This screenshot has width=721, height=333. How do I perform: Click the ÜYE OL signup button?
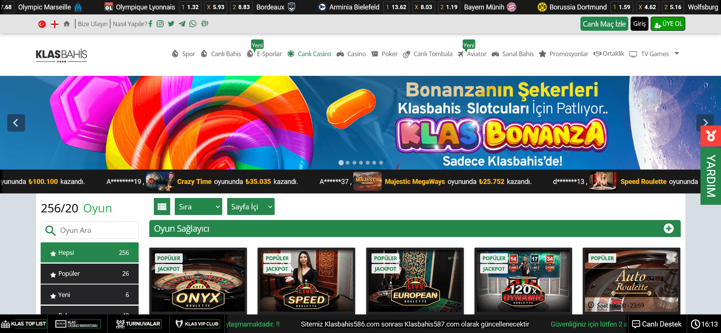click(668, 24)
